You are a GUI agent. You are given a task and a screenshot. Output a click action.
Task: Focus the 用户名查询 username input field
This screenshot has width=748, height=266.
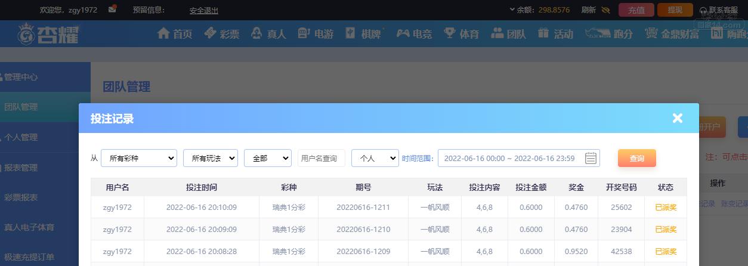pyautogui.click(x=322, y=158)
